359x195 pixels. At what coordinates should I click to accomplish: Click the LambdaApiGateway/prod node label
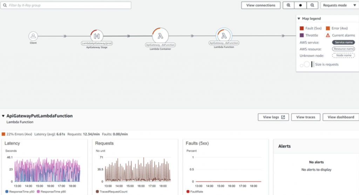97,43
